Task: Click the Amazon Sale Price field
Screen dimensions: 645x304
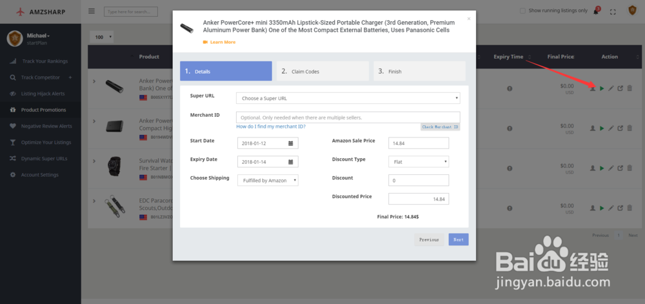Action: (419, 143)
